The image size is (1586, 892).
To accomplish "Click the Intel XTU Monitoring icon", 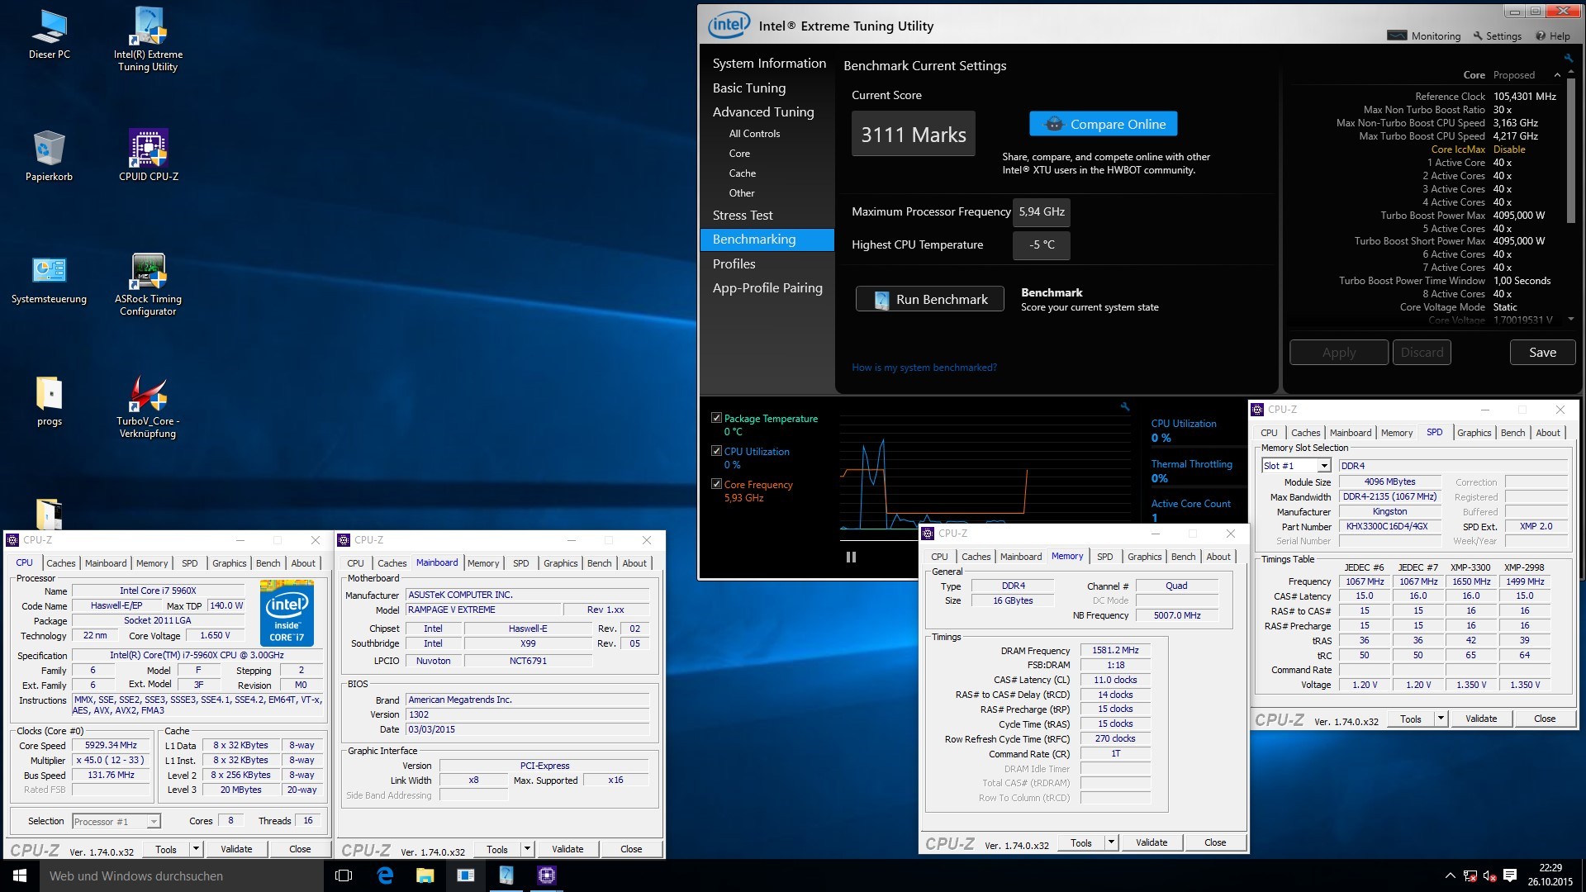I will coord(1400,36).
